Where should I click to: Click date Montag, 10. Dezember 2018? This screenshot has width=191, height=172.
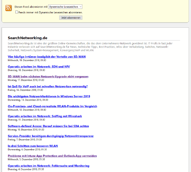point(26,130)
